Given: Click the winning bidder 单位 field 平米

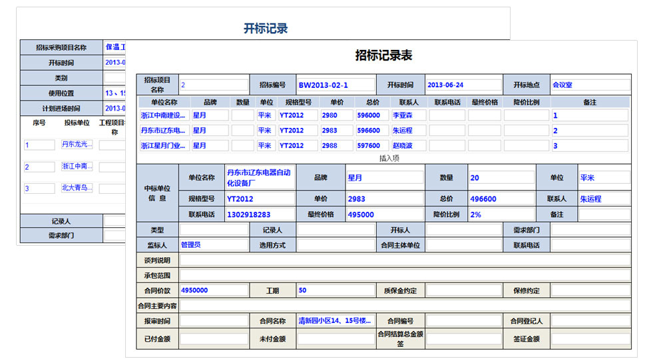Looking at the screenshot, I should (604, 178).
